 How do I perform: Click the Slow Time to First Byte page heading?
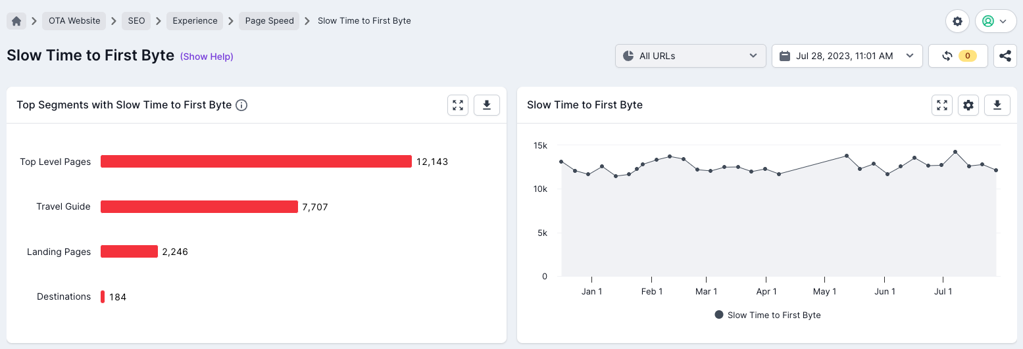tap(90, 56)
